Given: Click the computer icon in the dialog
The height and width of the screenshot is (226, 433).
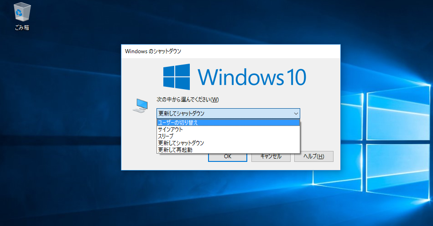Looking at the screenshot, I should (141, 105).
